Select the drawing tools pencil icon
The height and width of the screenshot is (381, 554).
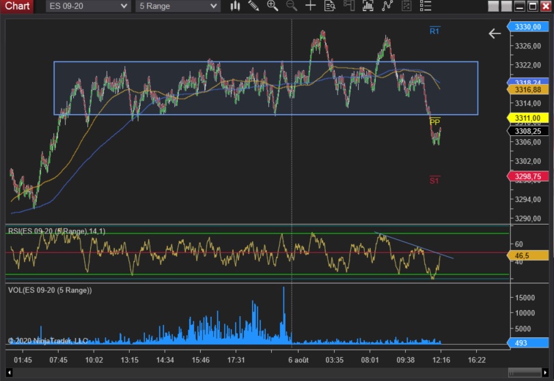point(254,6)
